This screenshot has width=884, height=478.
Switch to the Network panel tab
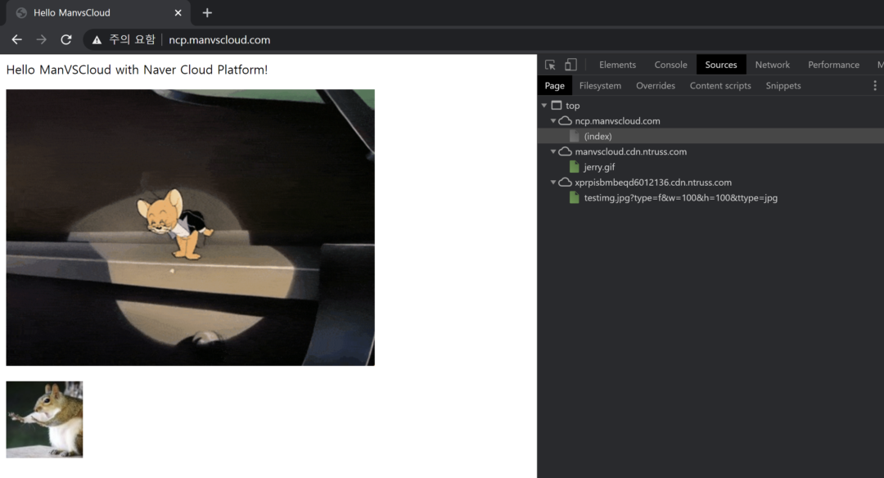point(772,65)
